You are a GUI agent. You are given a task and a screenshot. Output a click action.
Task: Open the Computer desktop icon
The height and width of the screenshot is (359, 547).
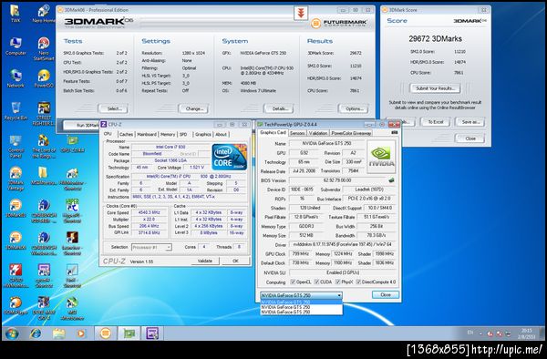point(15,46)
